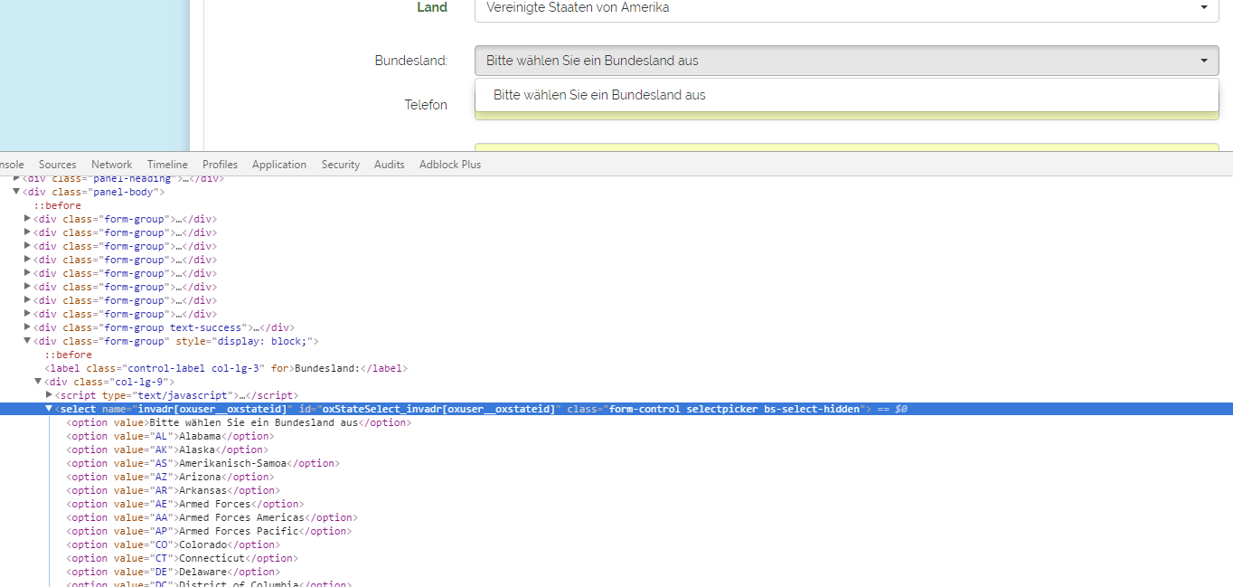Collapse the highlighted select element arrow

tap(49, 409)
